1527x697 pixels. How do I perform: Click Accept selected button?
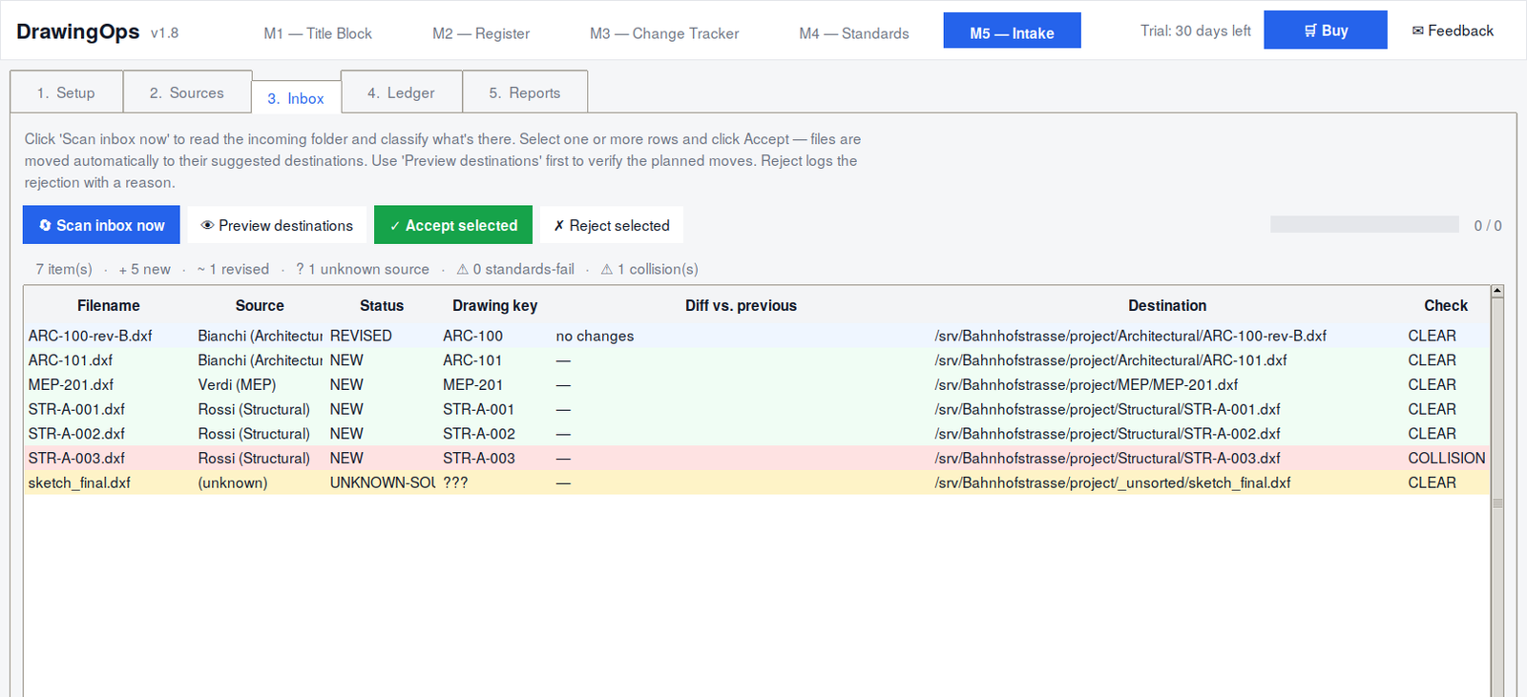pyautogui.click(x=453, y=225)
